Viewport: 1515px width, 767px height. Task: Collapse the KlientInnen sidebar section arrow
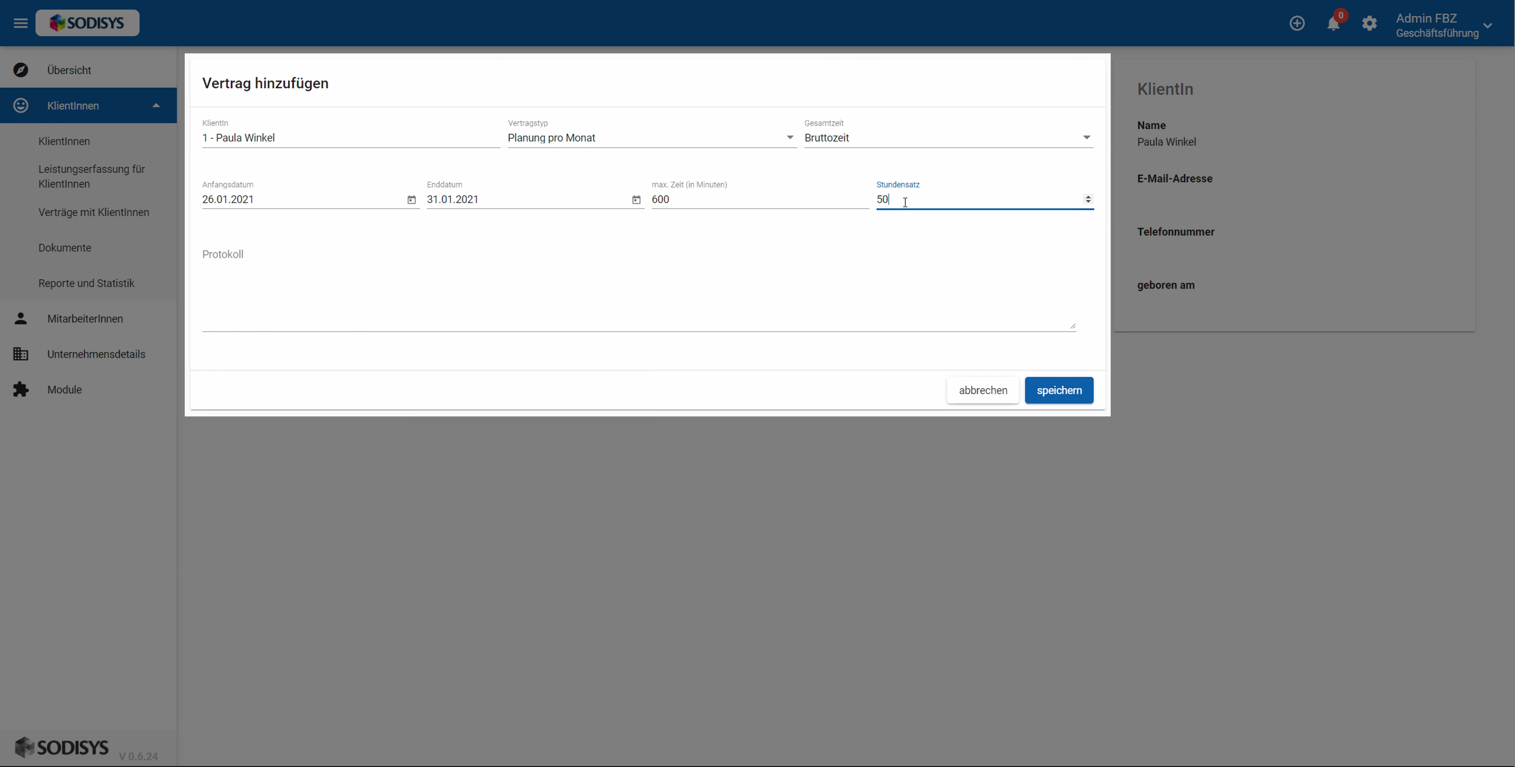tap(156, 105)
